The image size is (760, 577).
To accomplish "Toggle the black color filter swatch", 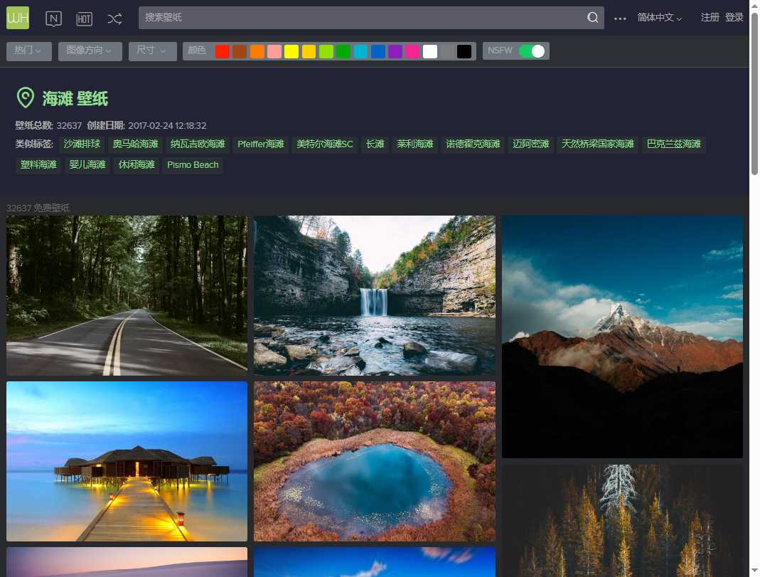I will pos(464,51).
